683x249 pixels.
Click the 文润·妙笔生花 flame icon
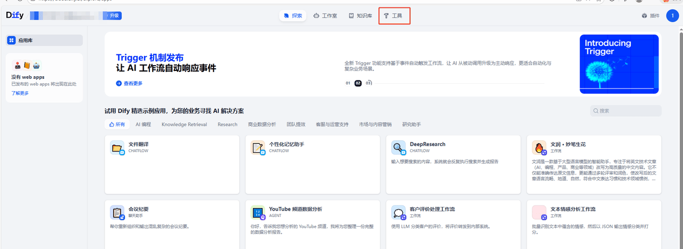point(539,148)
